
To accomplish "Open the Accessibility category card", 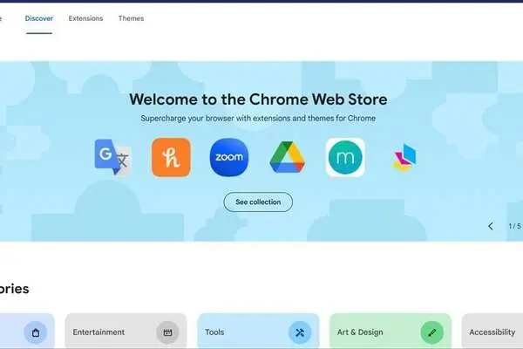I will pyautogui.click(x=492, y=331).
